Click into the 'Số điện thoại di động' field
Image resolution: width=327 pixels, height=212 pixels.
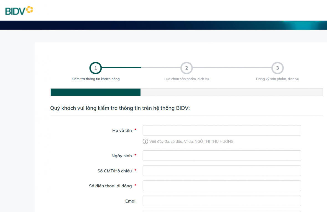(x=222, y=186)
